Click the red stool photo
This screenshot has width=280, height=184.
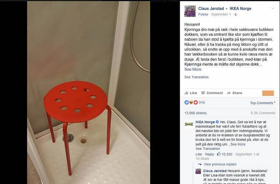point(88,92)
